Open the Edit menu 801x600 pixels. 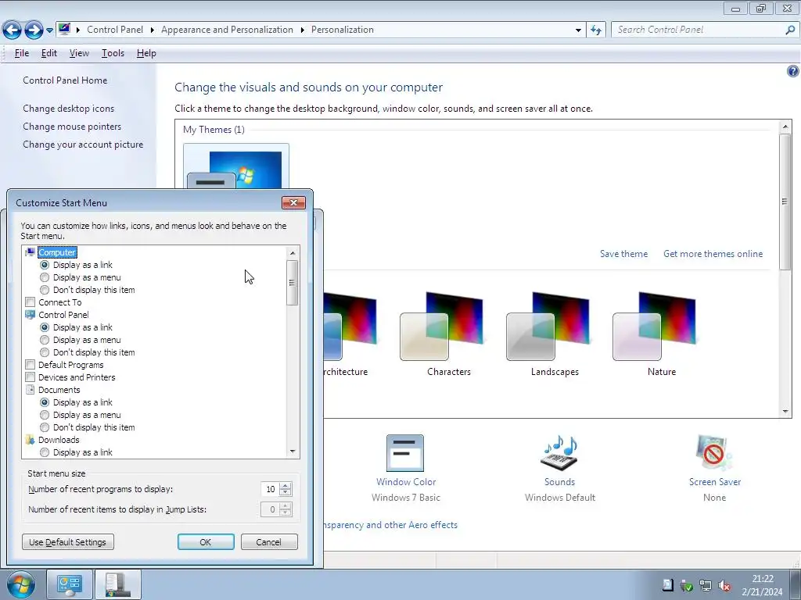(49, 53)
